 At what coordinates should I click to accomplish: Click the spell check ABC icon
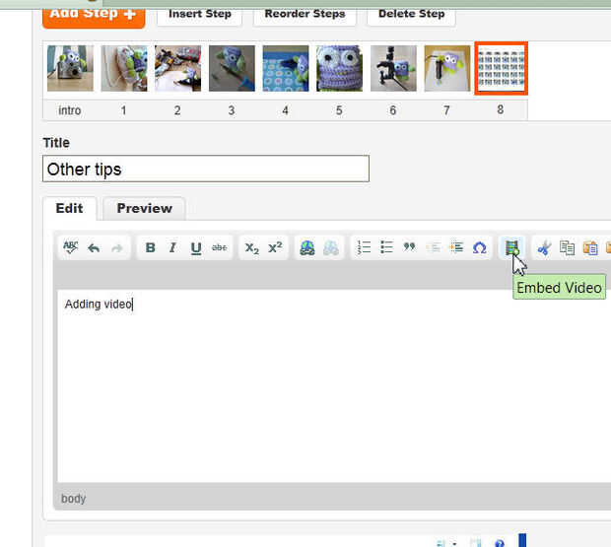coord(71,247)
